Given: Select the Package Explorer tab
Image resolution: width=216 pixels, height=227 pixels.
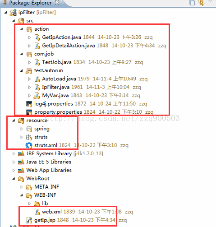Looking at the screenshot, I should point(30,3).
